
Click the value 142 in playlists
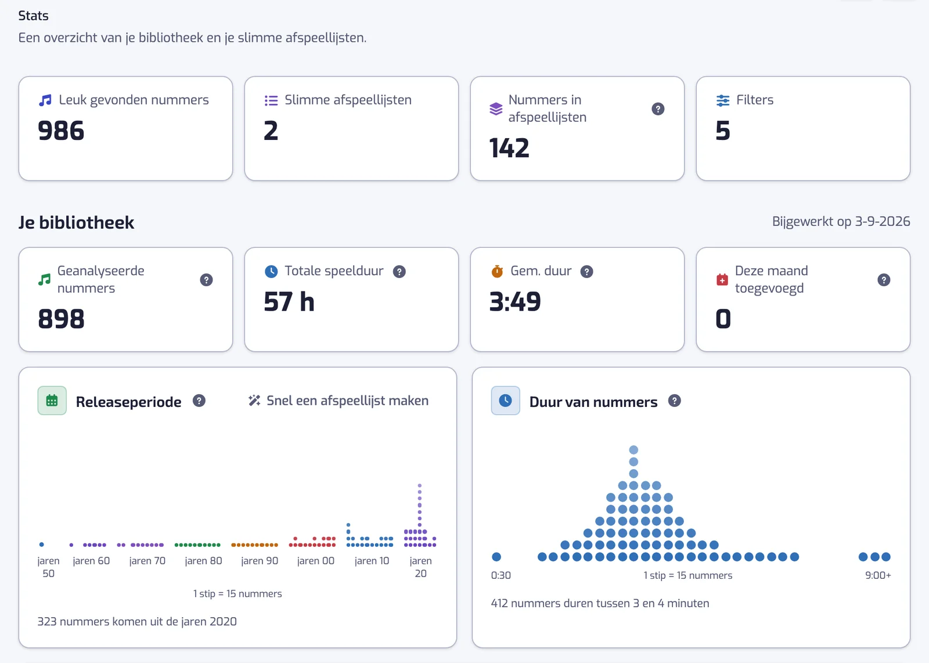pyautogui.click(x=509, y=148)
